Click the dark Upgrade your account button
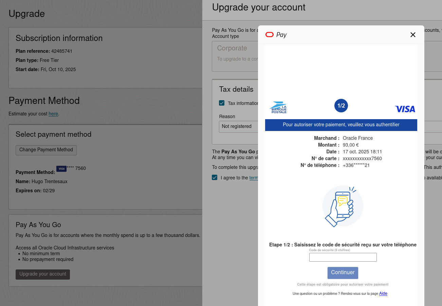The width and height of the screenshot is (442, 306). [43, 274]
